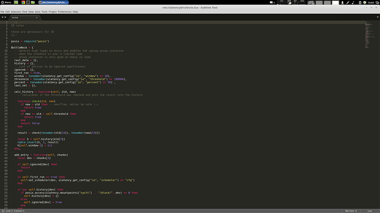380x213 pixels.
Task: Open the file manager folder icon
Action: [x=32, y=2]
